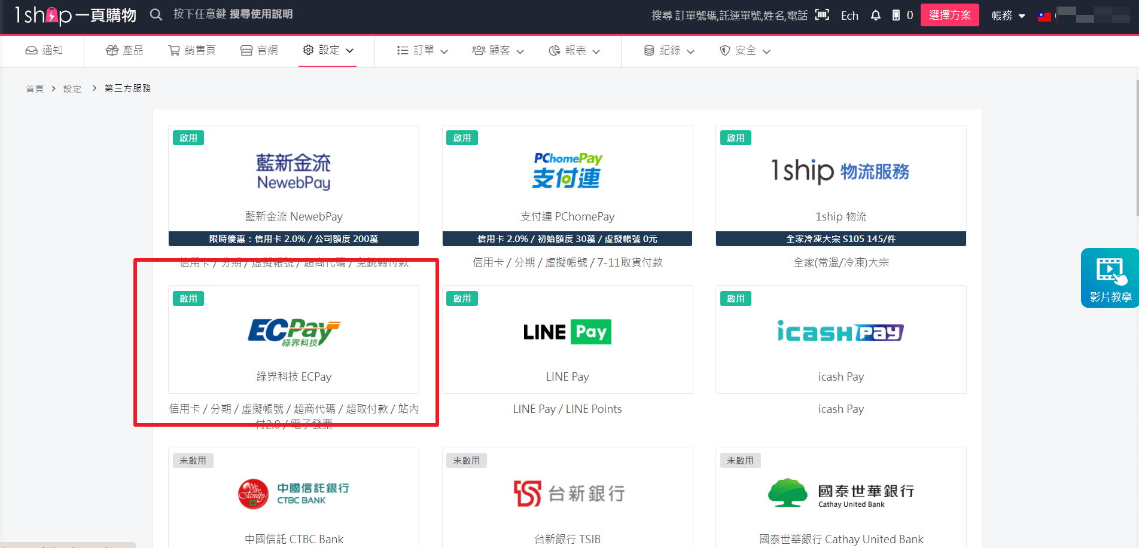Click 啟用 badge on NewebPay card
The height and width of the screenshot is (548, 1139).
tap(188, 138)
